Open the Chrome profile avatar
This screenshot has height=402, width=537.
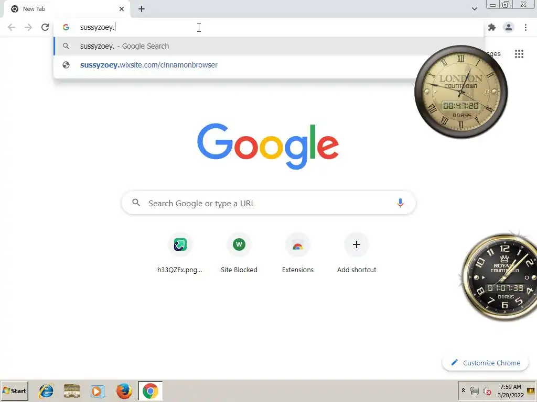(509, 27)
